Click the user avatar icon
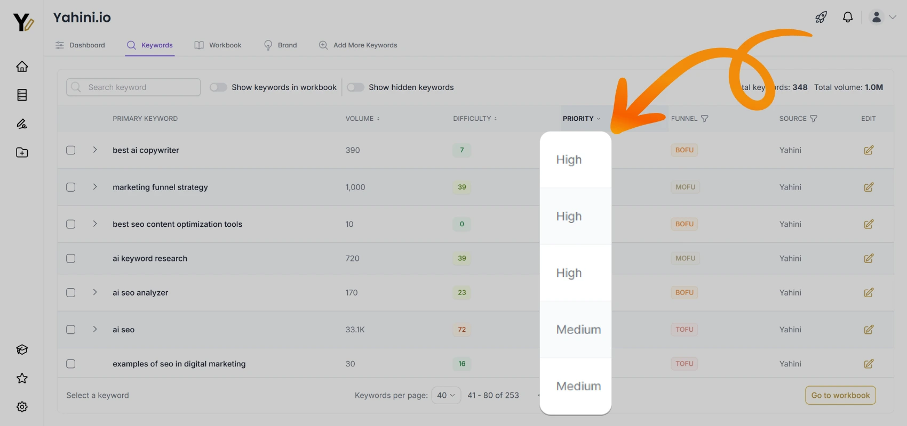Viewport: 907px width, 426px height. 877,17
